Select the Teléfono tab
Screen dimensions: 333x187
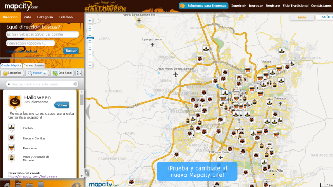tap(66, 17)
